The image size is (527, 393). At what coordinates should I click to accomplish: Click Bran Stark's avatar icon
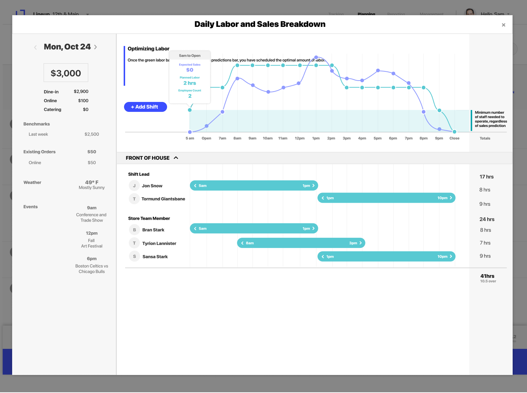click(134, 230)
